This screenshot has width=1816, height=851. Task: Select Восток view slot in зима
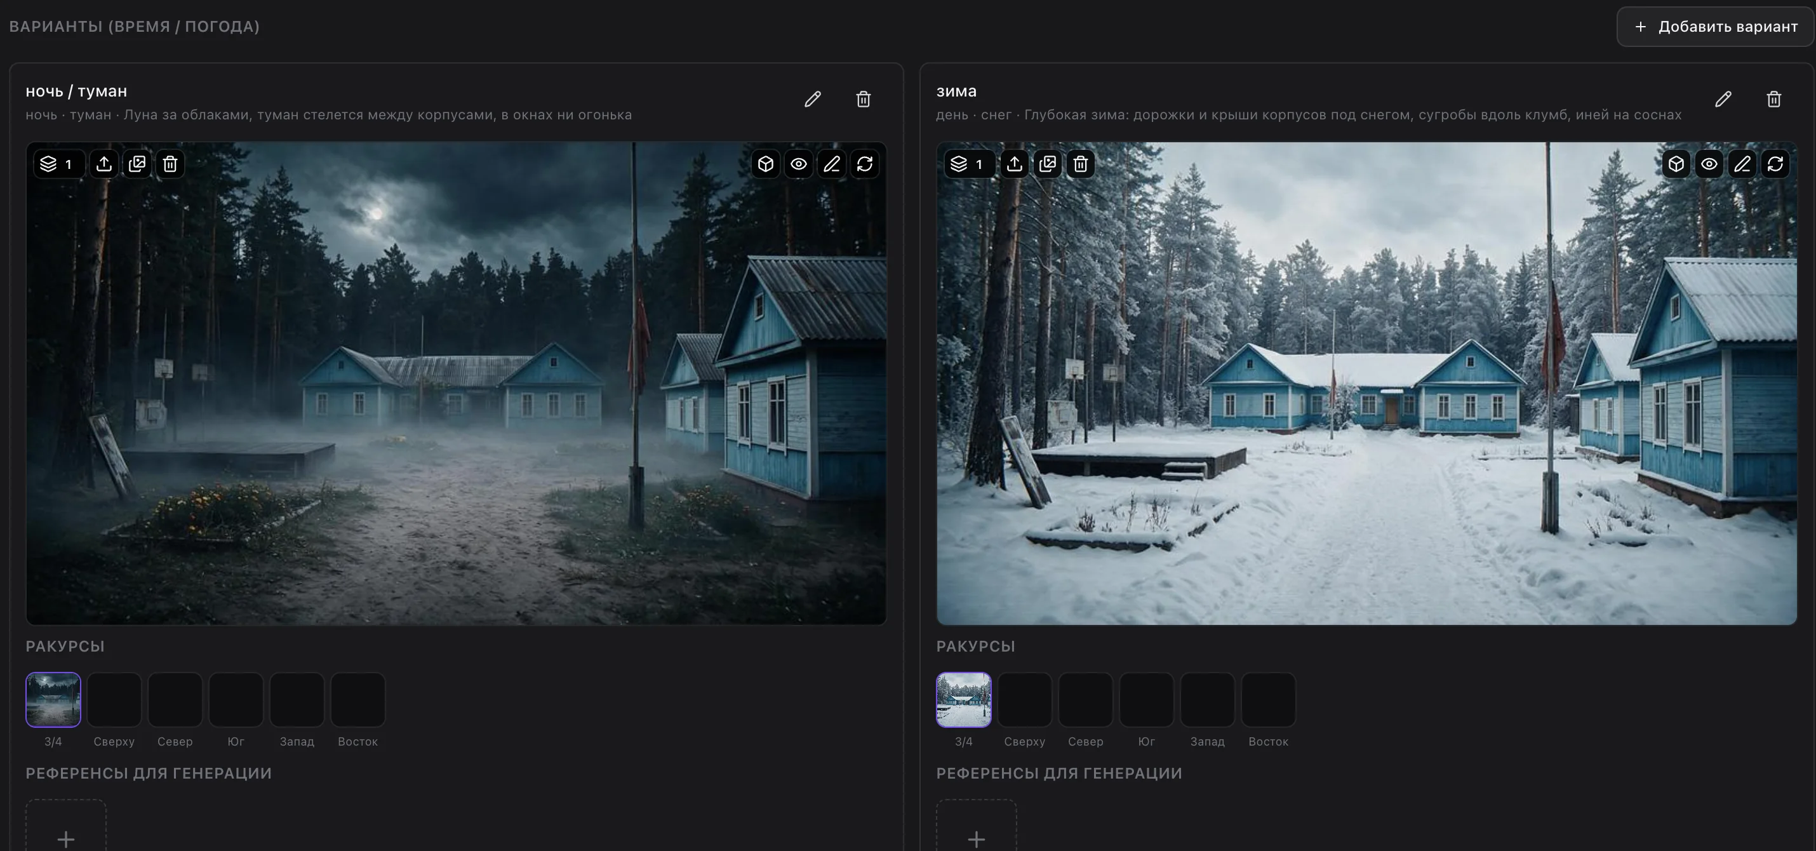pyautogui.click(x=1269, y=699)
